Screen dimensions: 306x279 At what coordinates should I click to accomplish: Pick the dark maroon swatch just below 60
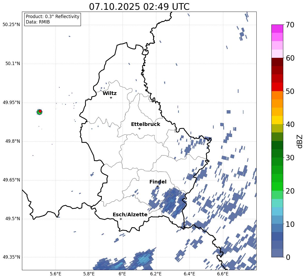(x=277, y=62)
